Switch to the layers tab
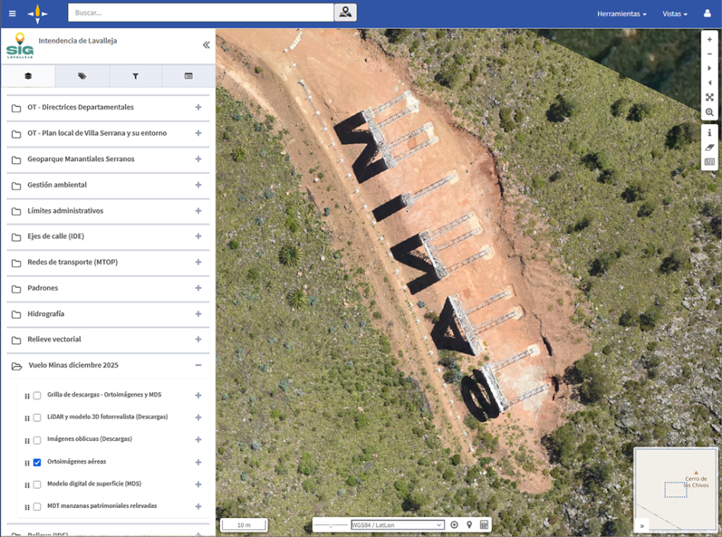 click(x=28, y=76)
